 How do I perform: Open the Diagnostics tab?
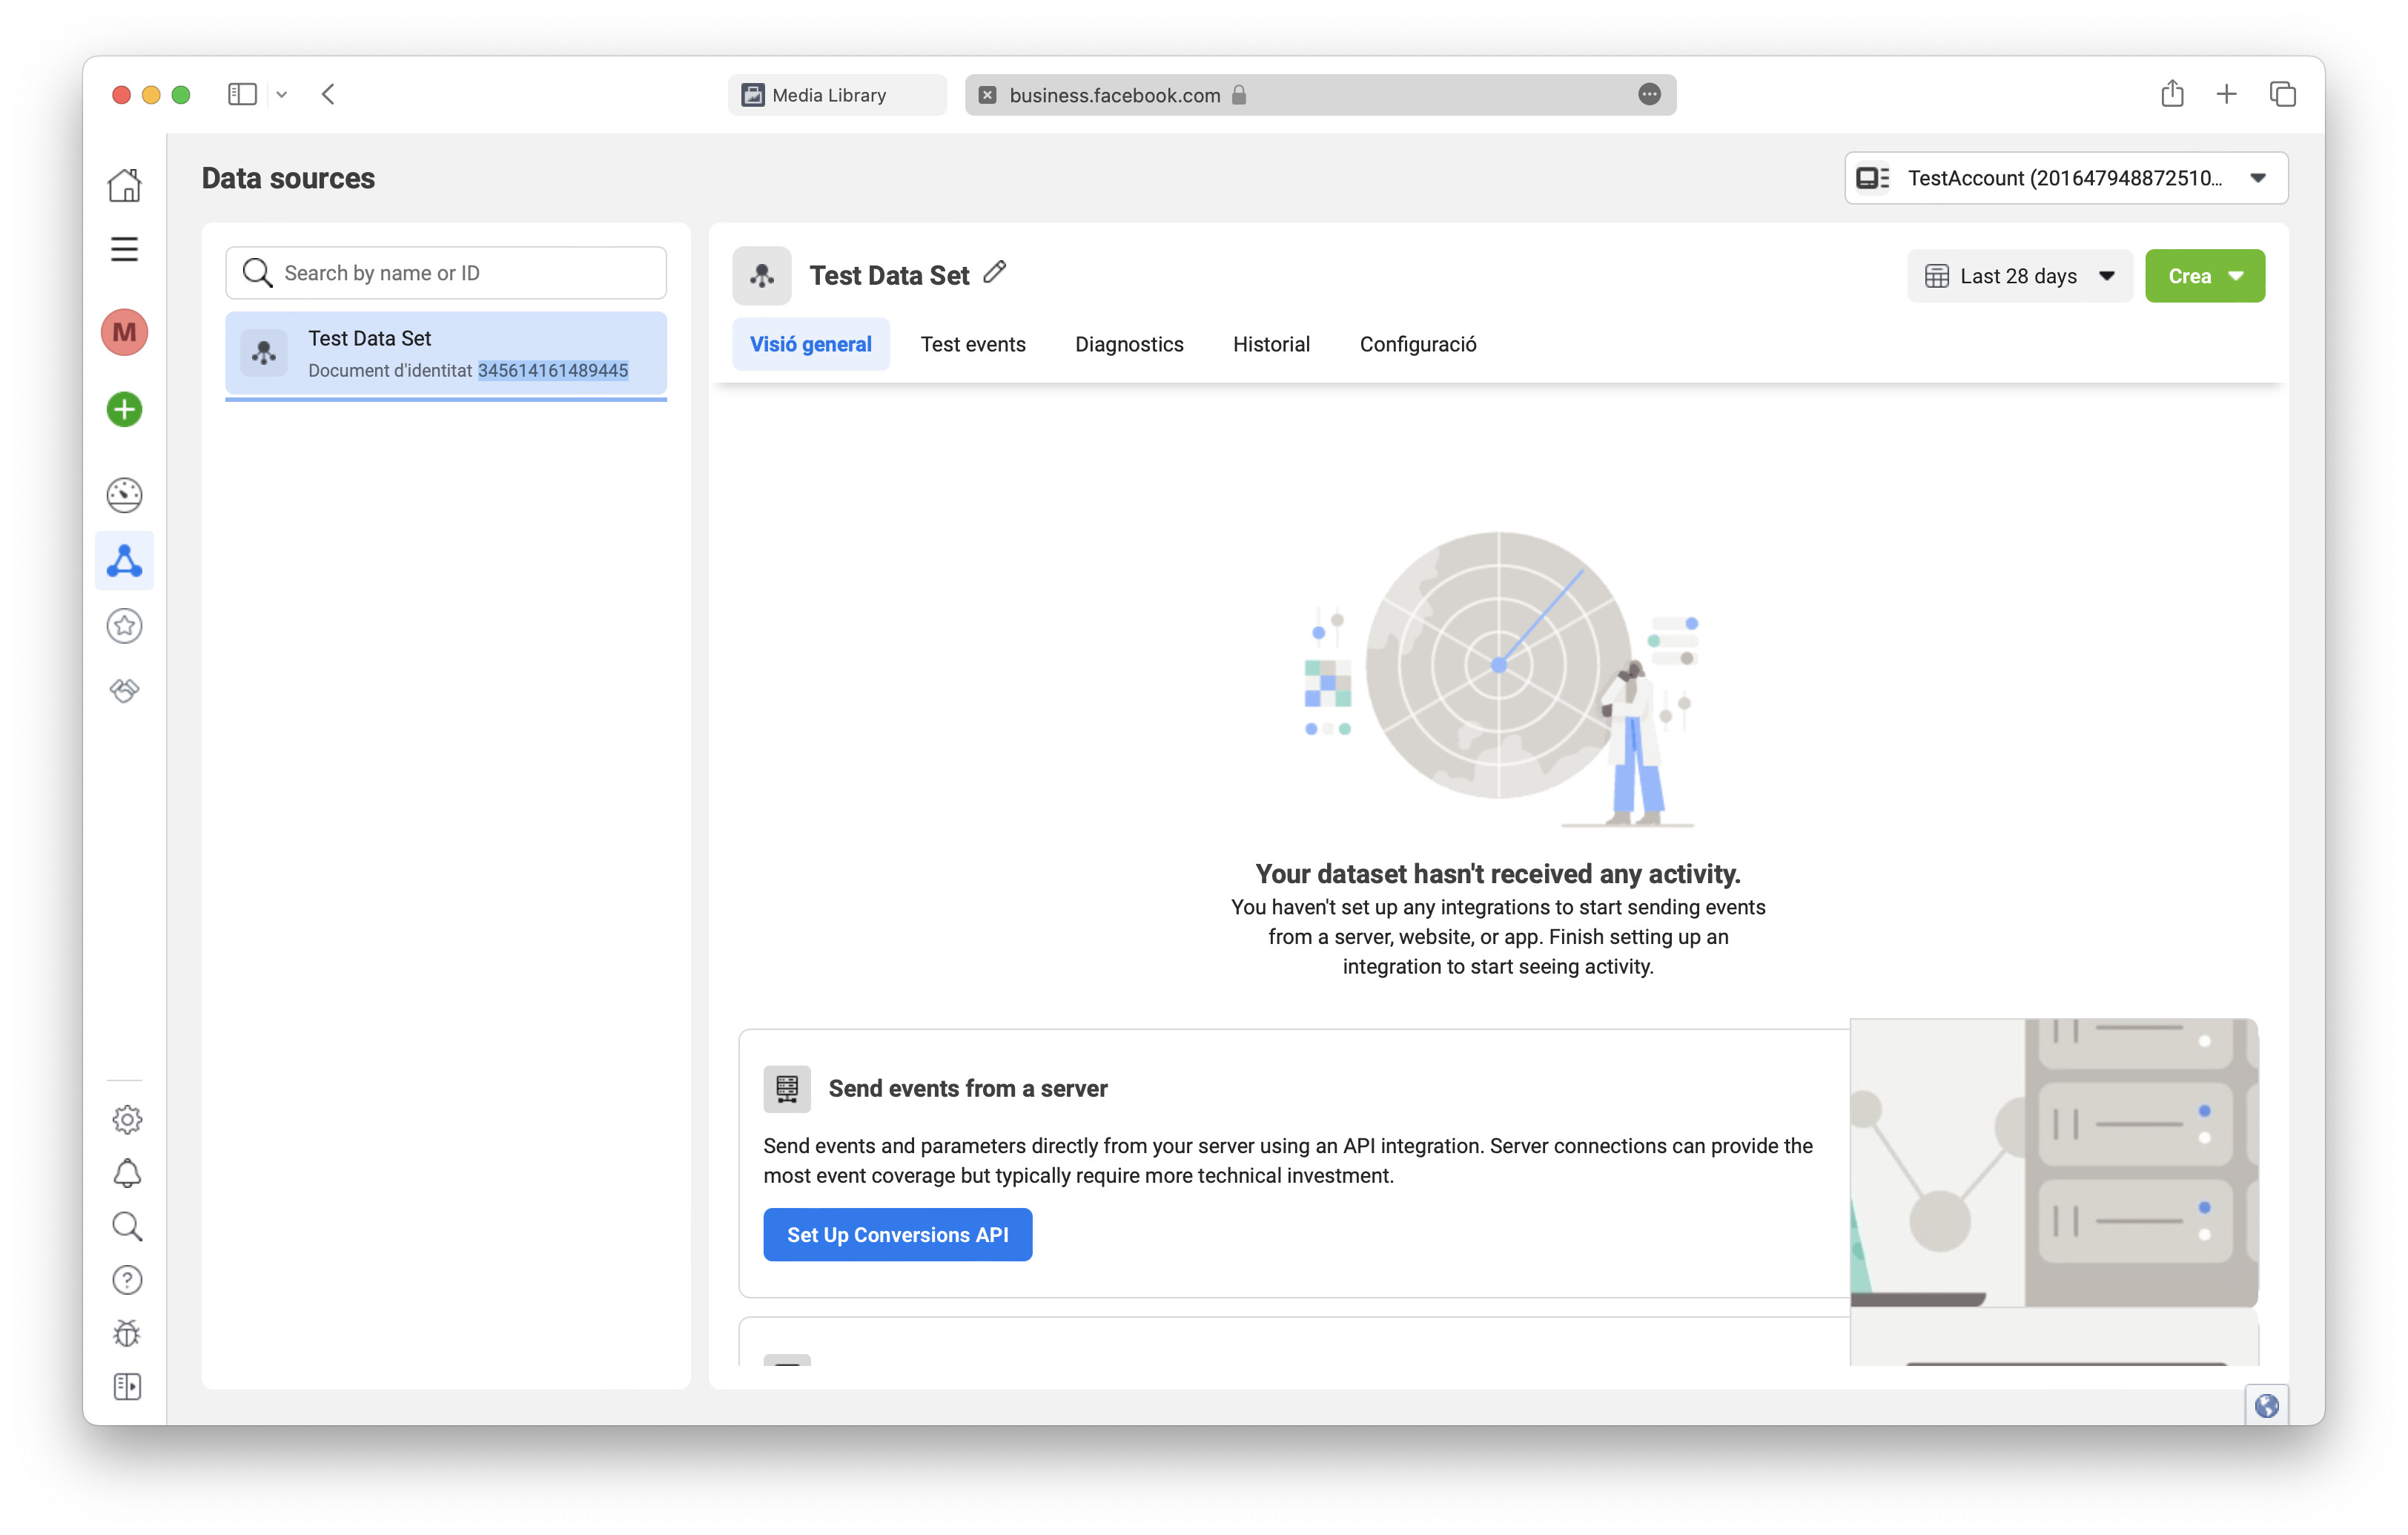point(1129,344)
